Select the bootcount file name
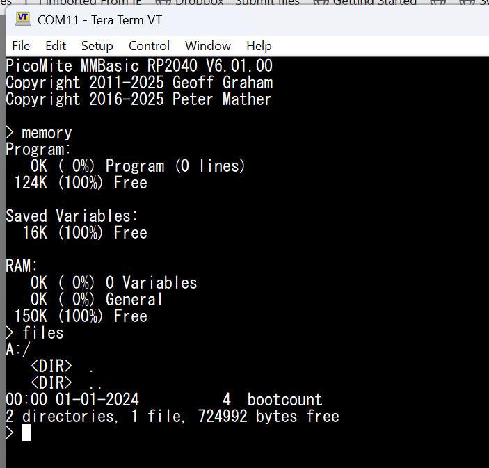The image size is (489, 468). point(284,400)
